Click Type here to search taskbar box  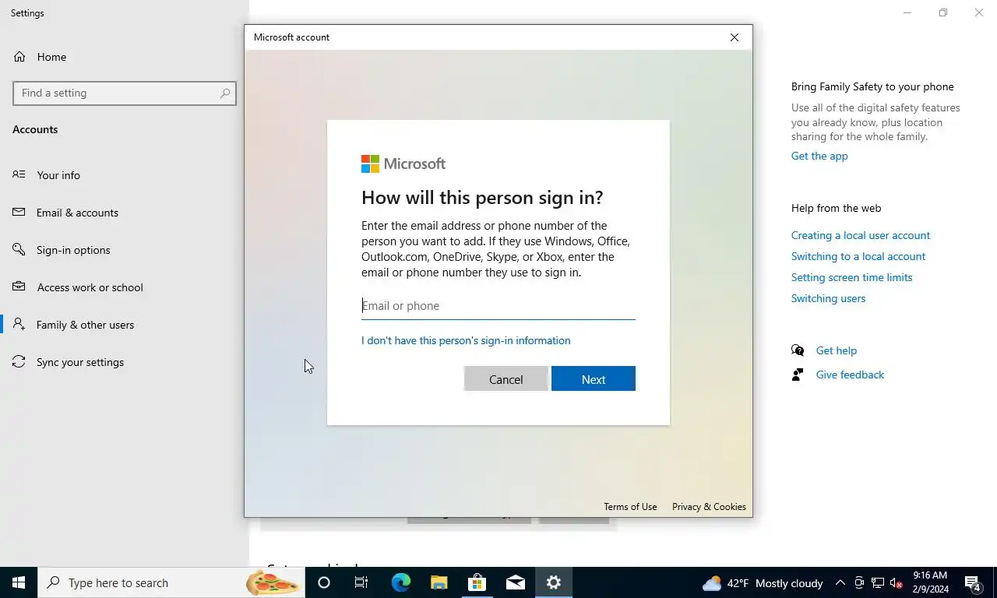[x=171, y=582]
